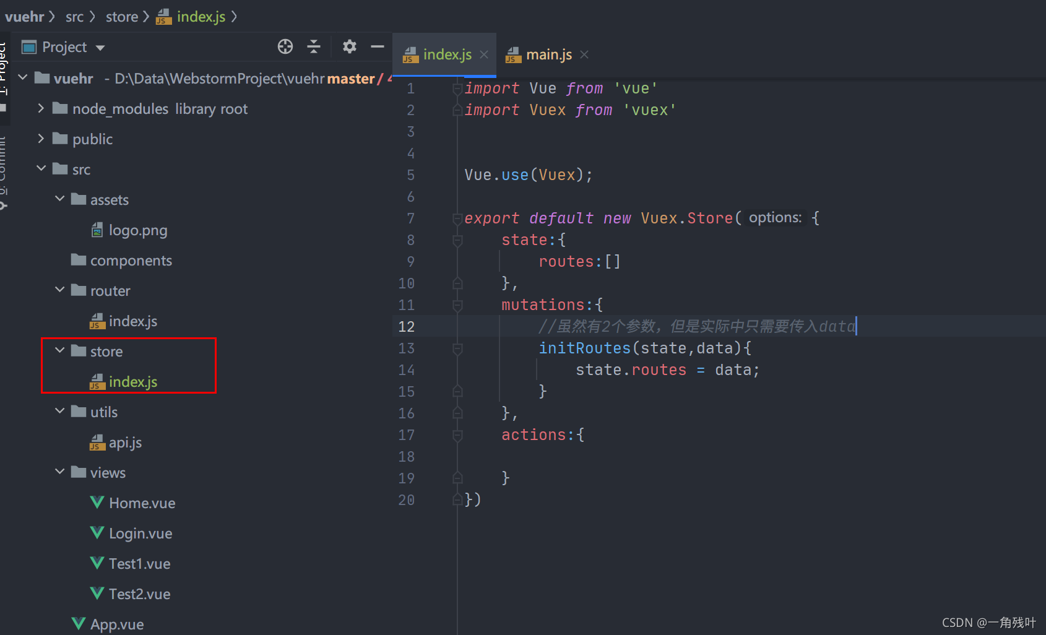The height and width of the screenshot is (635, 1046).
Task: Collapse the views folder
Action: [59, 472]
